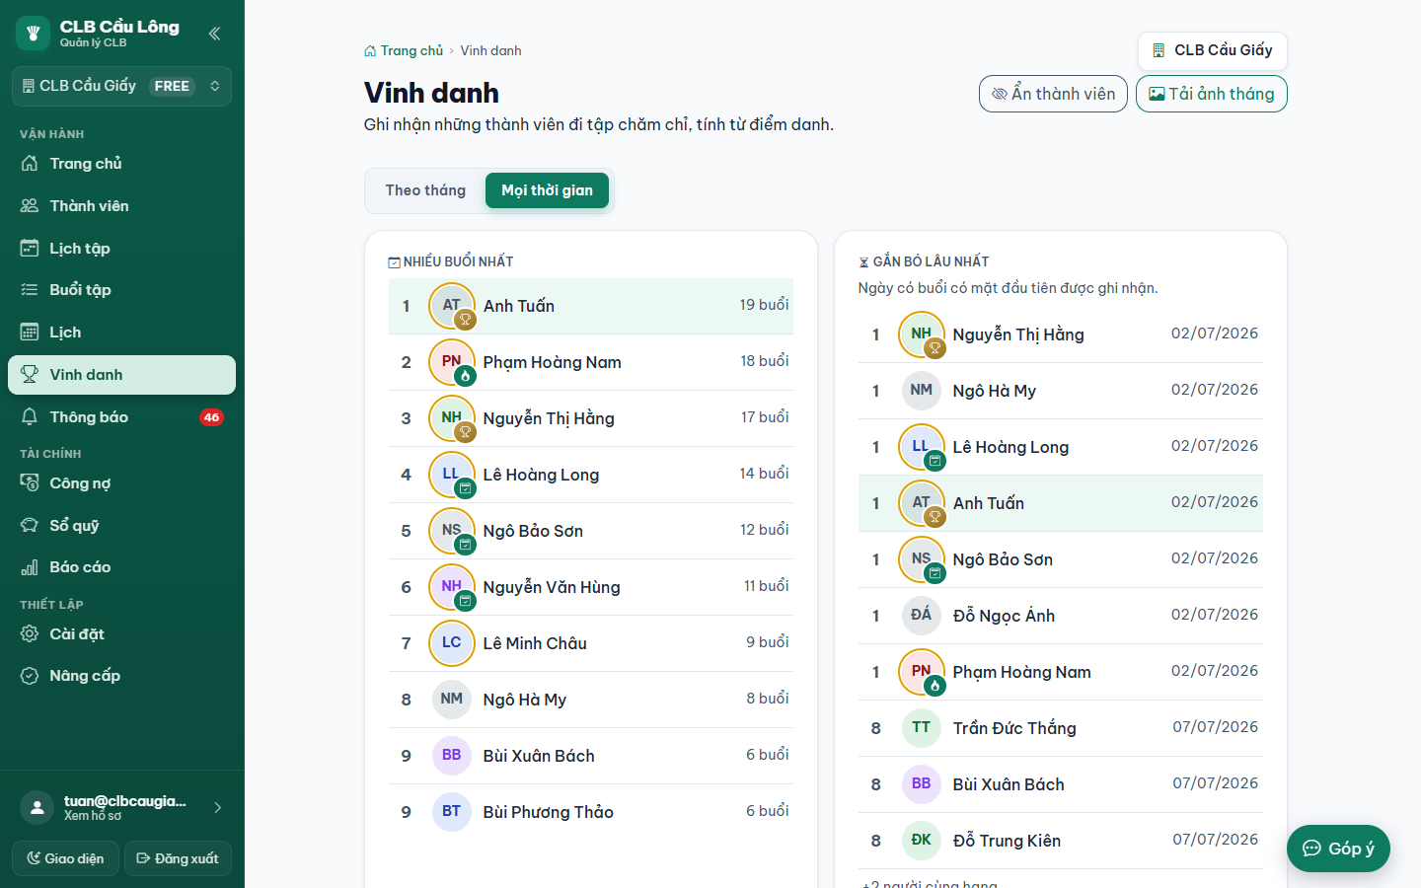Click the '19 buổi' count for Anh Tuấn
Screen dimensions: 1421x888
[764, 305]
